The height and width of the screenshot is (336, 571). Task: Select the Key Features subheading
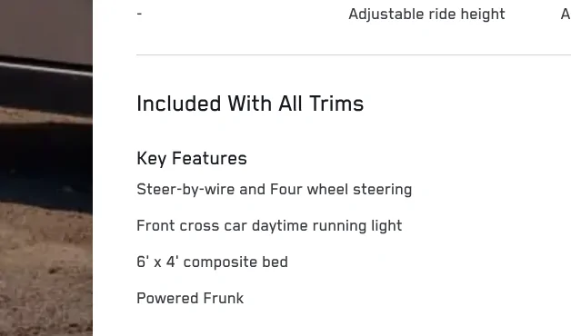(192, 159)
